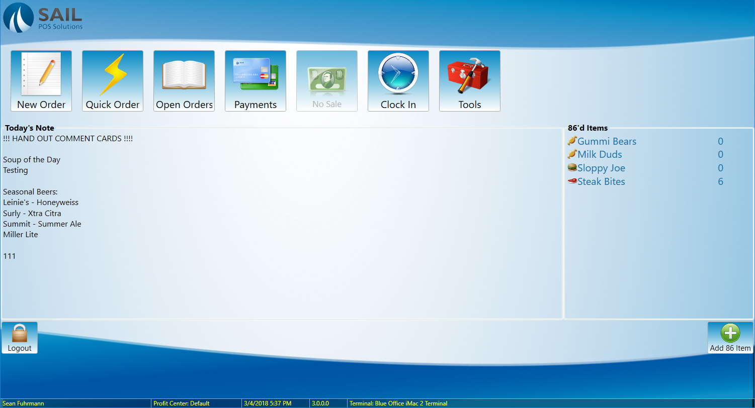
Task: Open Quick Order lightning bolt
Action: click(x=113, y=81)
